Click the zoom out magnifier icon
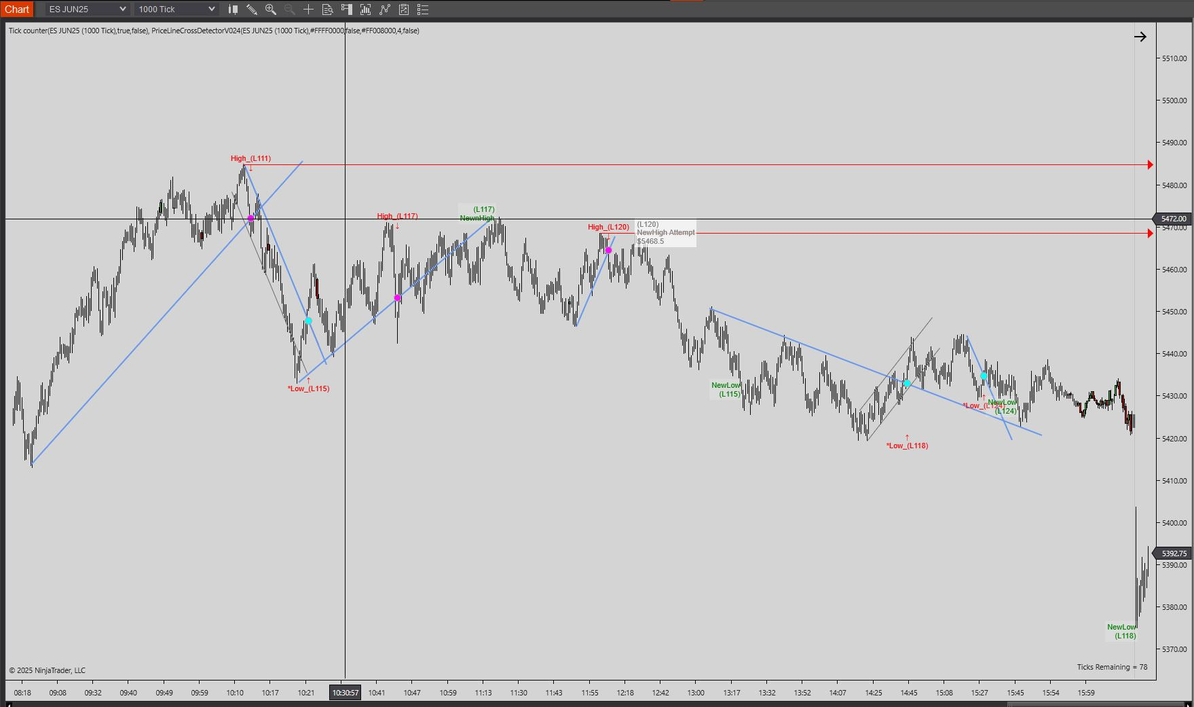 tap(290, 10)
